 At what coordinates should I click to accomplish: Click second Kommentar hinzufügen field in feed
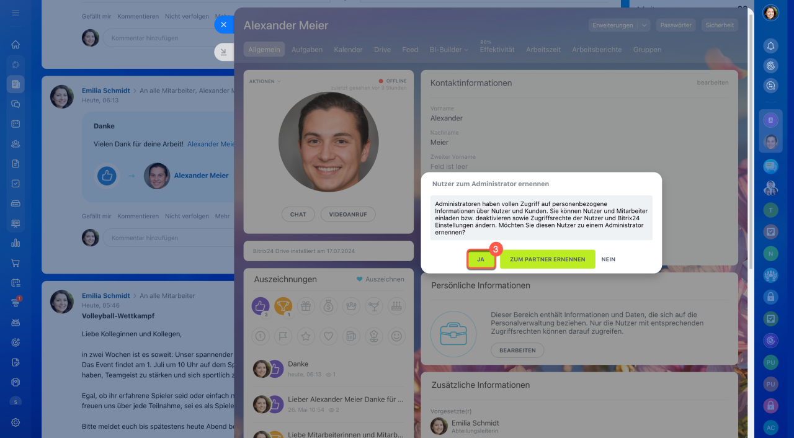[x=169, y=238]
